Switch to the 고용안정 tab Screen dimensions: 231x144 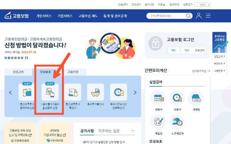coord(73,72)
